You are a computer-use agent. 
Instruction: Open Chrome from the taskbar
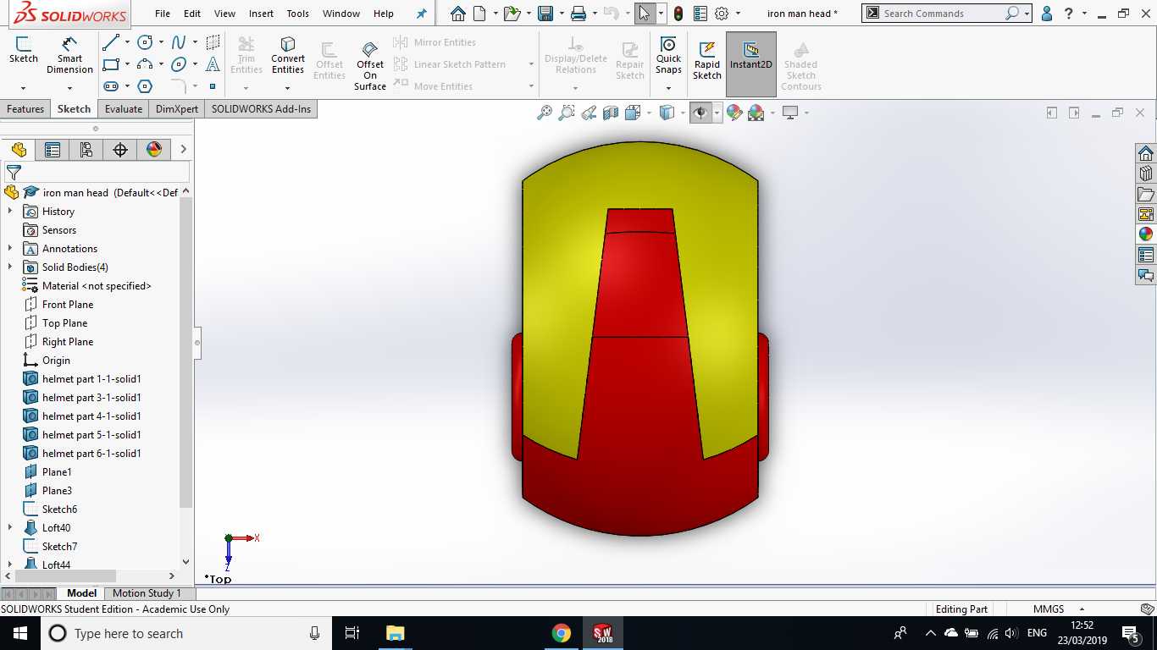point(561,633)
